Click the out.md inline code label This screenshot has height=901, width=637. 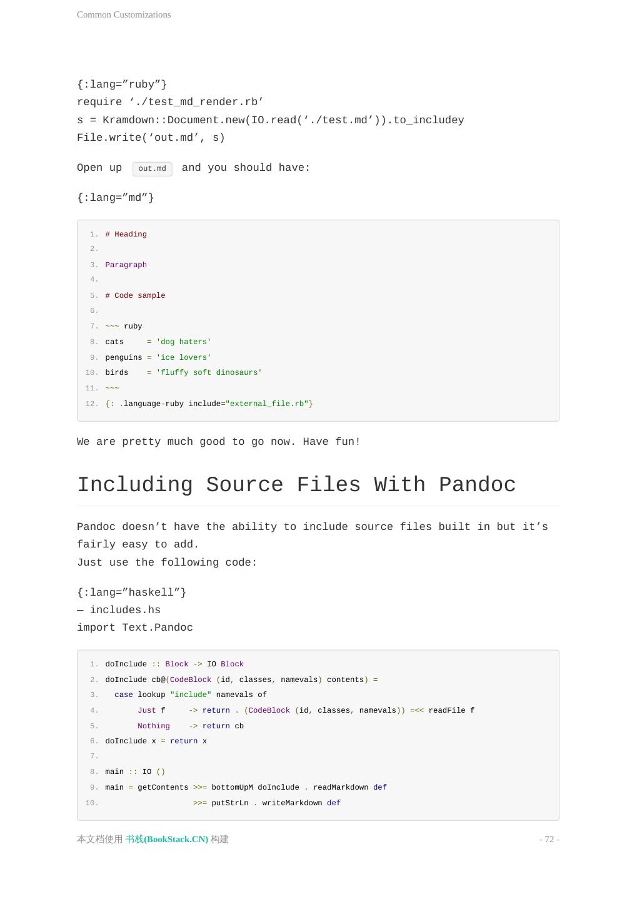click(x=153, y=169)
